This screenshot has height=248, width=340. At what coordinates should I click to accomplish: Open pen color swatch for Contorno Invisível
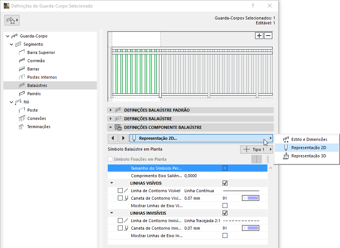coord(251,228)
